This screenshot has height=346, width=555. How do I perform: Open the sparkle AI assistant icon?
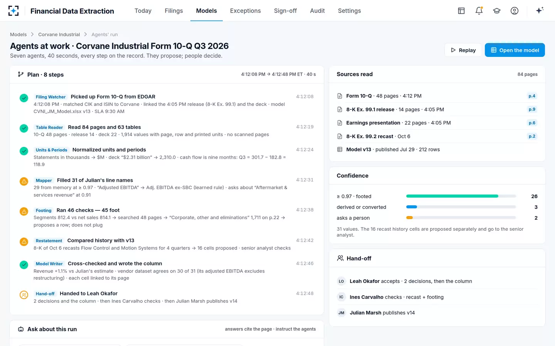540,10
